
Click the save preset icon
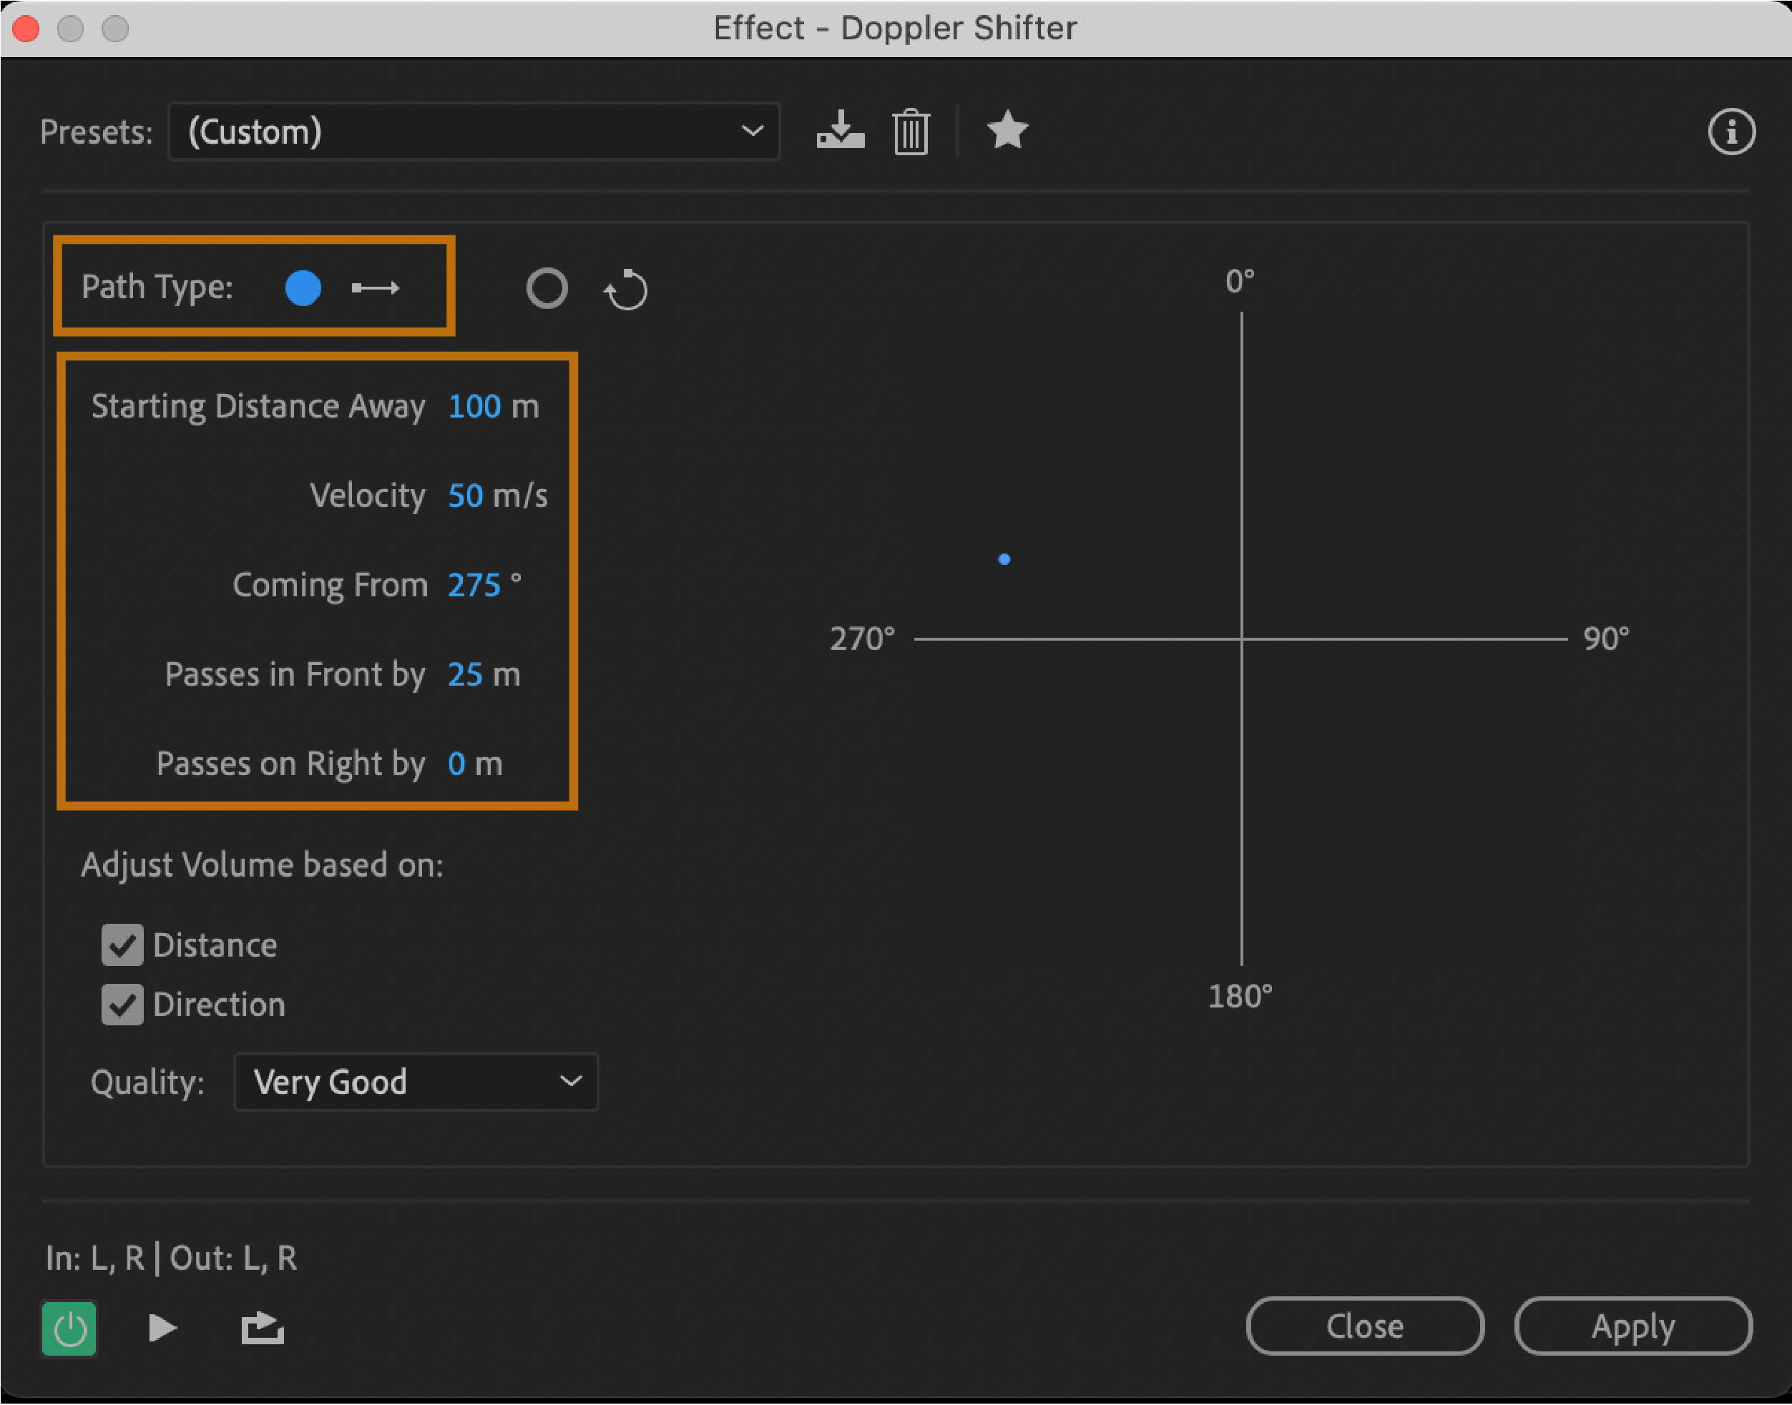pyautogui.click(x=840, y=131)
